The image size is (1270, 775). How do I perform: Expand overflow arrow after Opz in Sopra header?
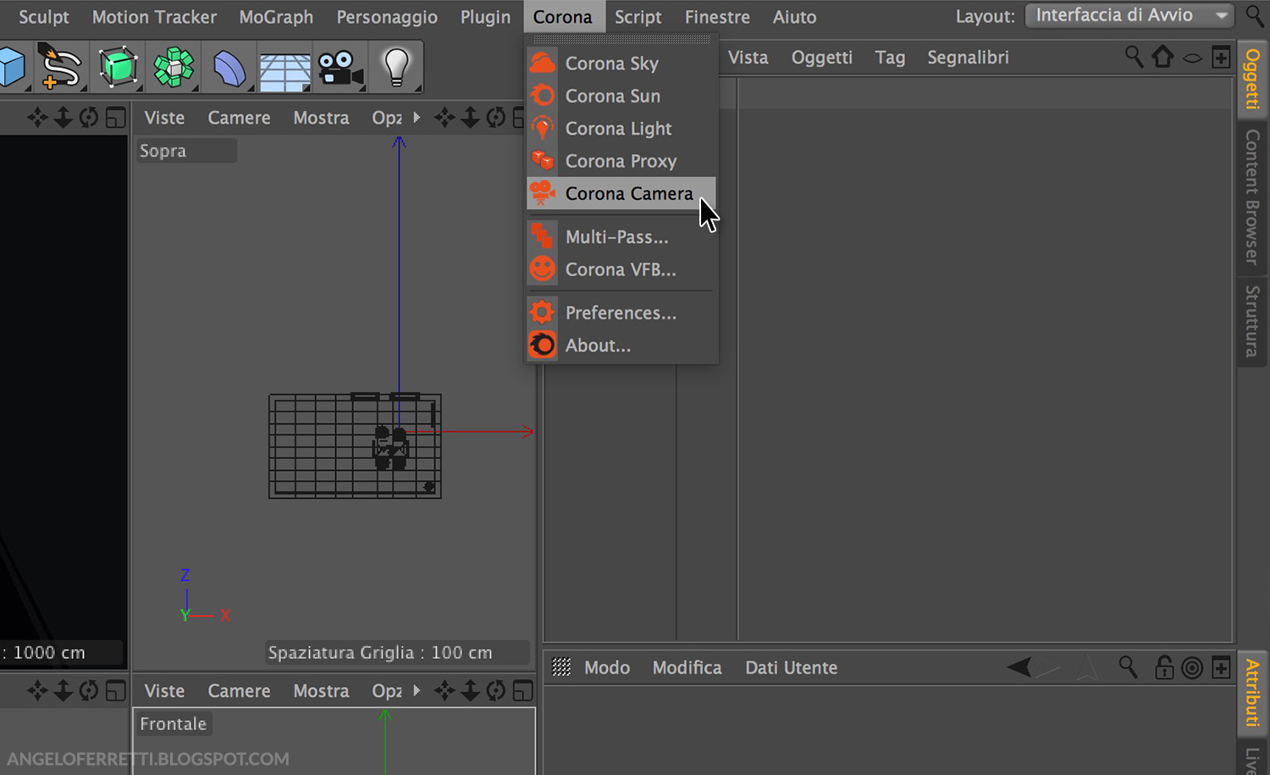tap(417, 118)
